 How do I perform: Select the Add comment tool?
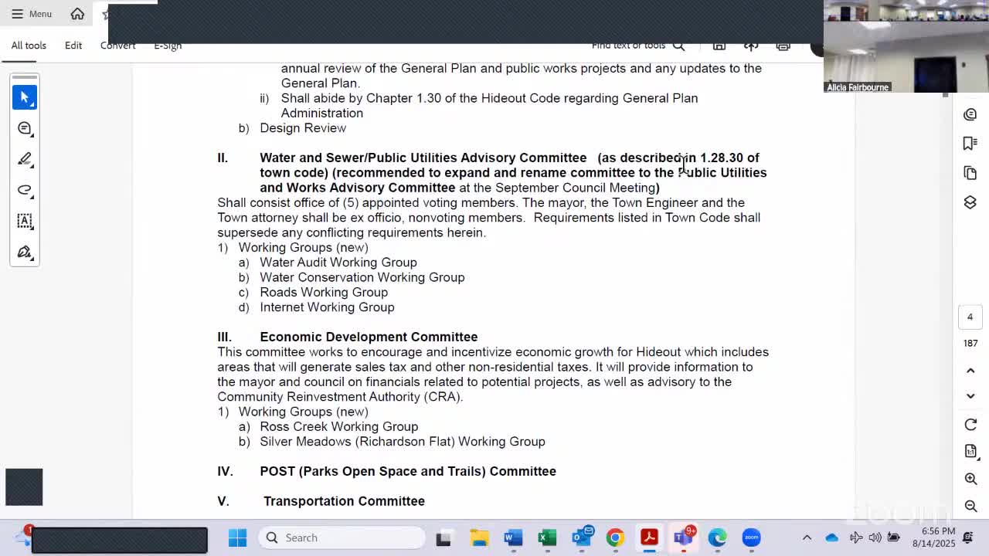click(25, 128)
